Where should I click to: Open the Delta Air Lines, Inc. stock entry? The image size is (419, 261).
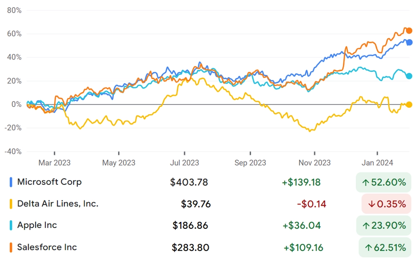tap(58, 204)
